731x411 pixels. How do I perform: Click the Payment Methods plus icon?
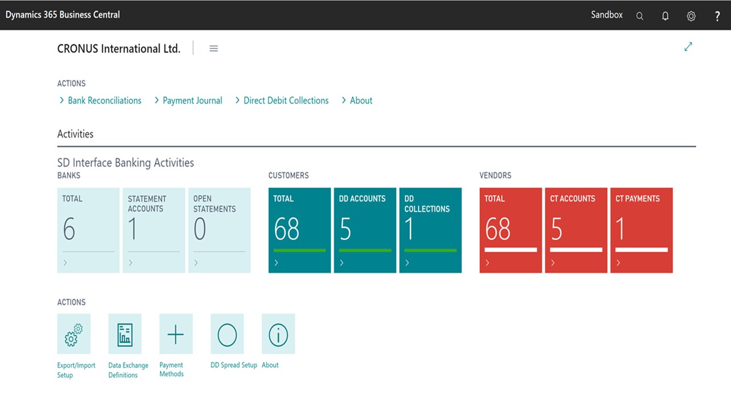(176, 334)
